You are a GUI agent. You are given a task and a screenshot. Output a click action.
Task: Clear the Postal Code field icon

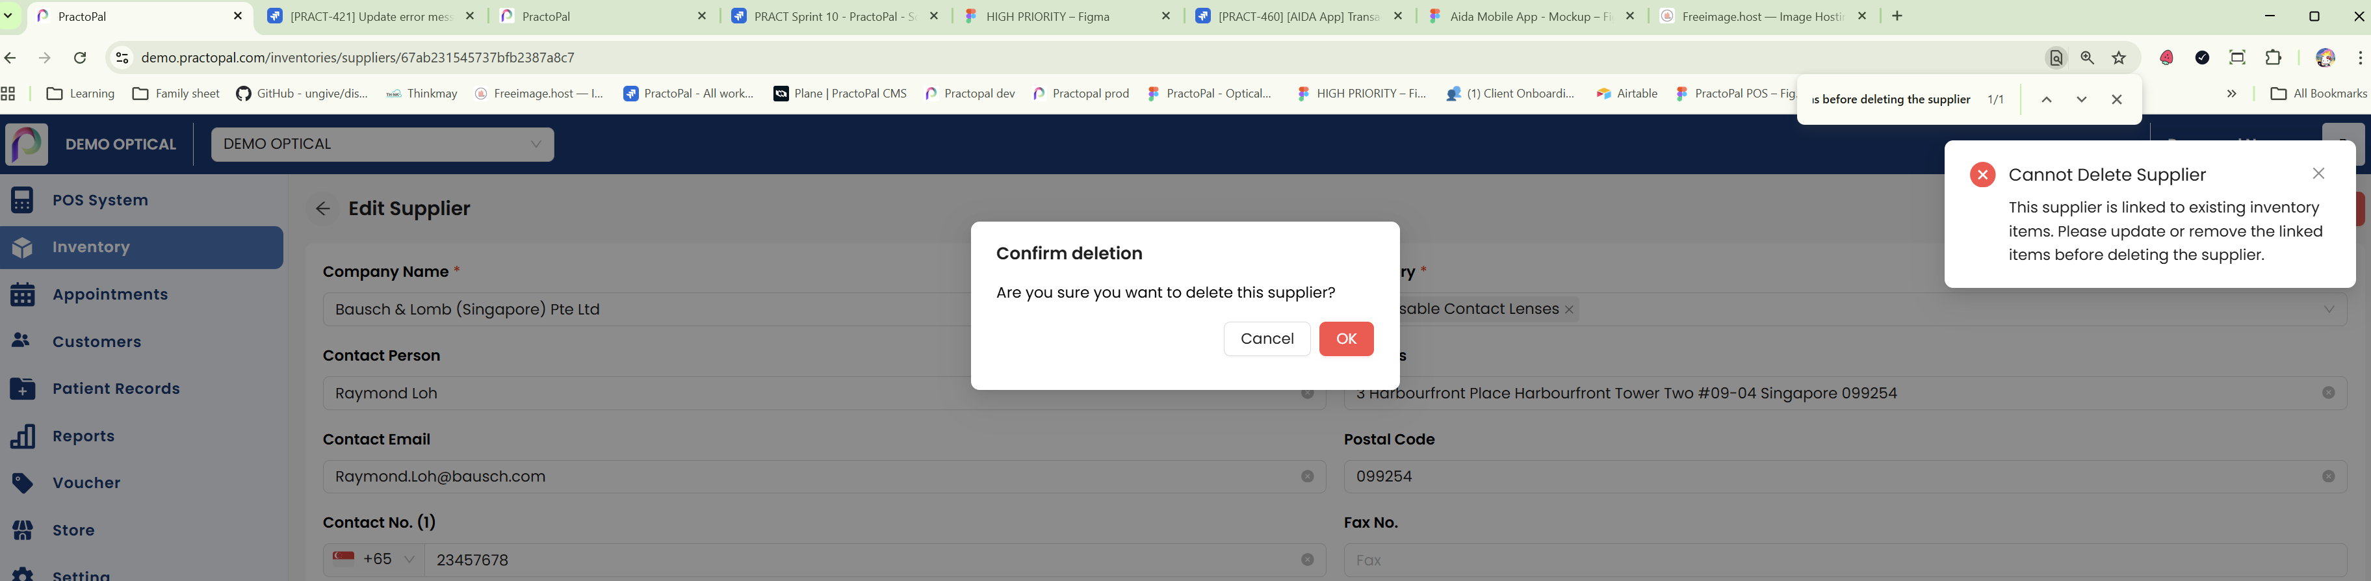click(x=2327, y=477)
